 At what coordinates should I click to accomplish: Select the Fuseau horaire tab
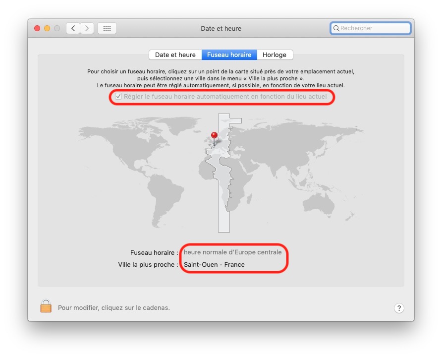(x=229, y=55)
